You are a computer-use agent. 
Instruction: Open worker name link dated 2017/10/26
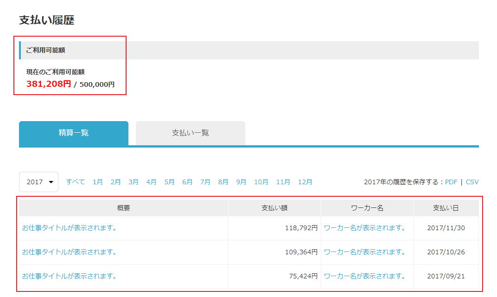[364, 252]
